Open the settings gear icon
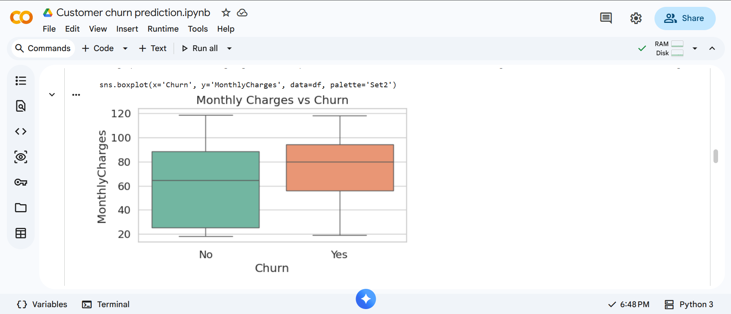This screenshot has width=731, height=314. click(x=636, y=18)
